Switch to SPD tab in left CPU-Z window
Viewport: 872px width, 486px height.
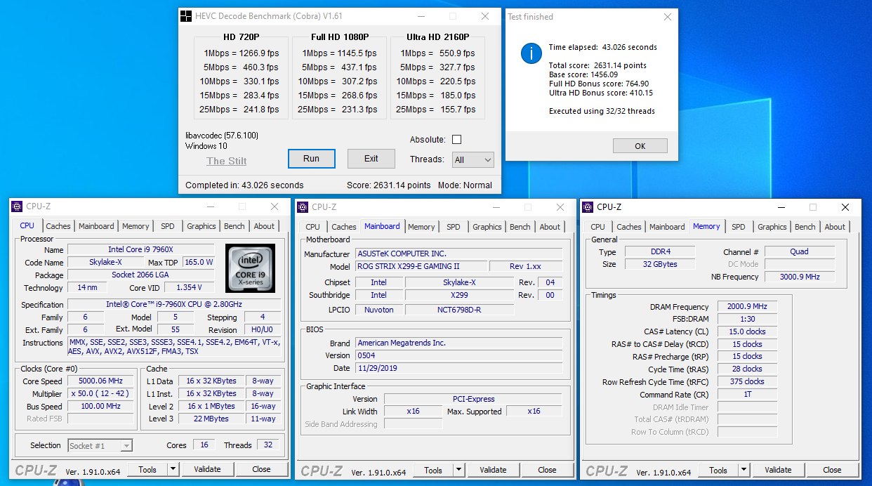coord(168,226)
